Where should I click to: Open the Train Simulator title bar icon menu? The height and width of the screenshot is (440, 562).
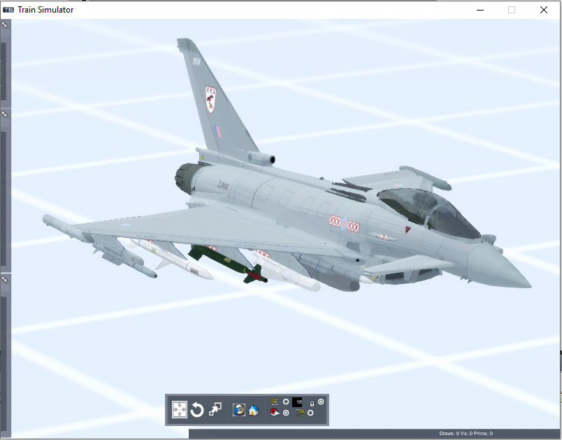click(x=8, y=10)
